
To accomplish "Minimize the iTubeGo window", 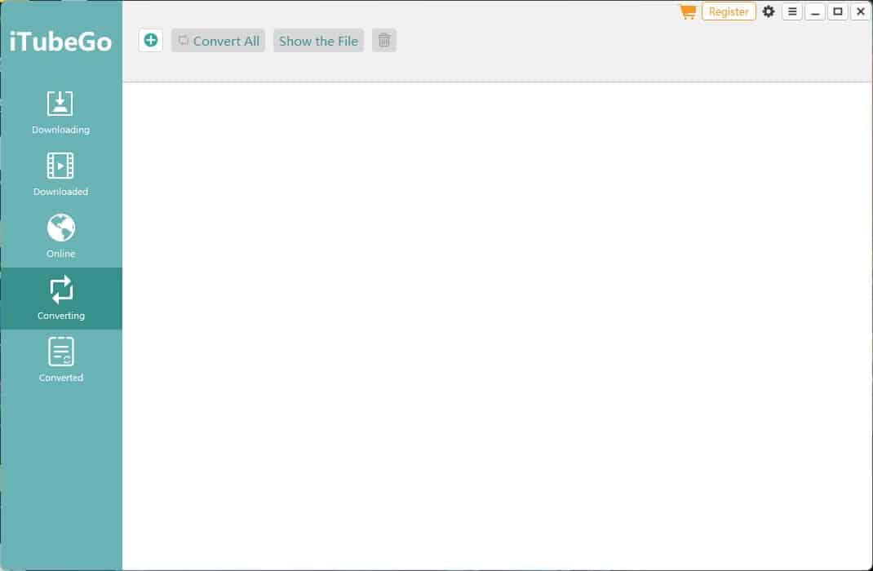I will coord(815,11).
